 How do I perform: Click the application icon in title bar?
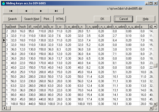coord(3,3)
